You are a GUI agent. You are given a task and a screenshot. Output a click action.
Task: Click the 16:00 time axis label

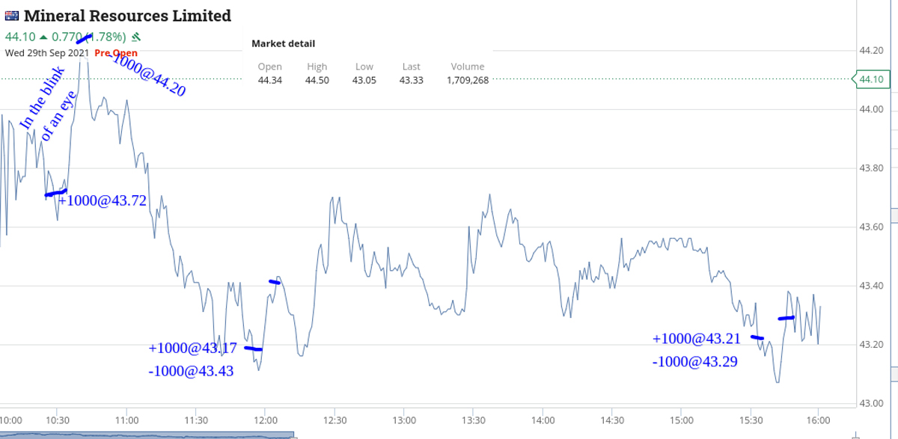(818, 421)
